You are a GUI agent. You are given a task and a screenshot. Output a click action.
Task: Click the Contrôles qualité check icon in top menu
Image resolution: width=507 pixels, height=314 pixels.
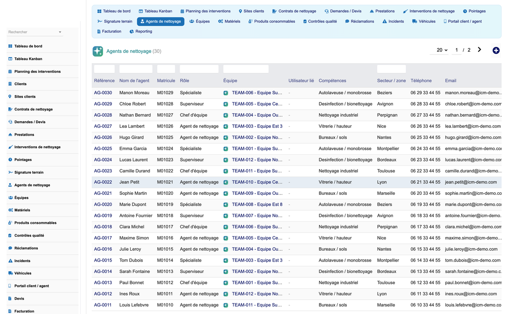(305, 21)
